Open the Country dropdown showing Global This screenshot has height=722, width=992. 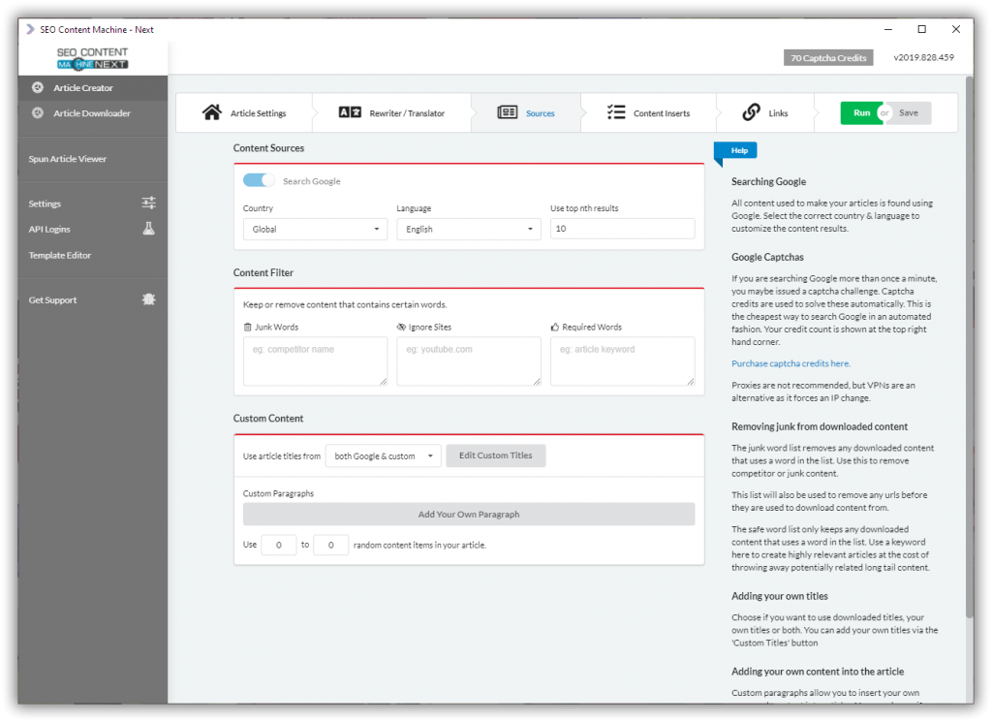click(x=315, y=229)
